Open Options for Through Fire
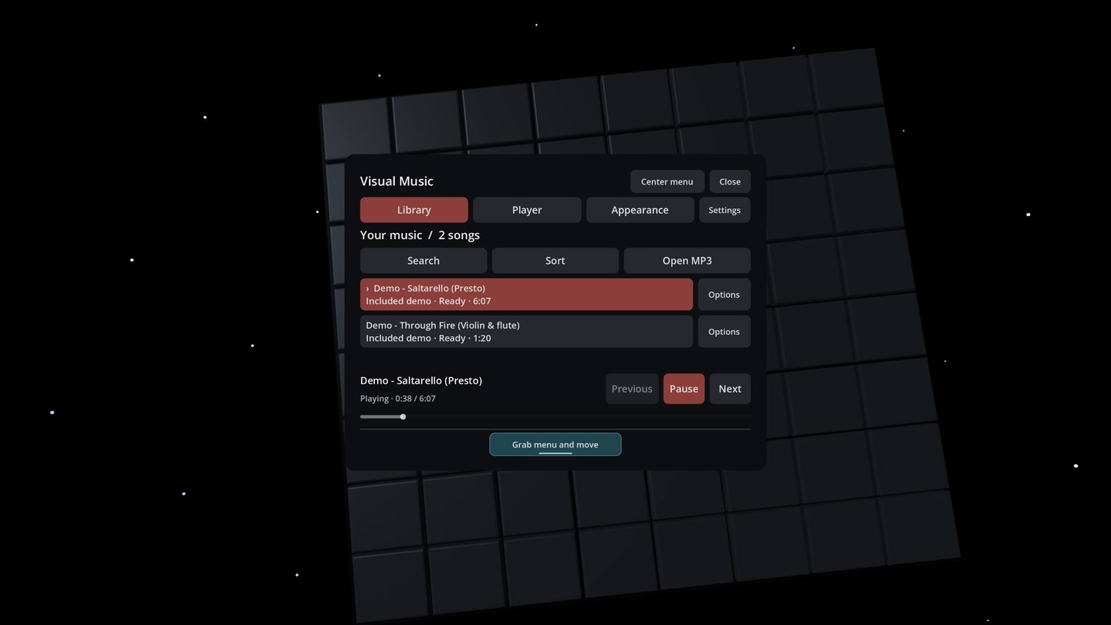The height and width of the screenshot is (625, 1111). (x=724, y=332)
